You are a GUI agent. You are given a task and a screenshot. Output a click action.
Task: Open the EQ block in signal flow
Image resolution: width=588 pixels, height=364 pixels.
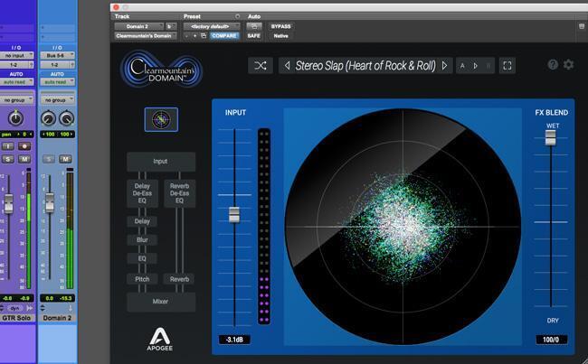142,258
